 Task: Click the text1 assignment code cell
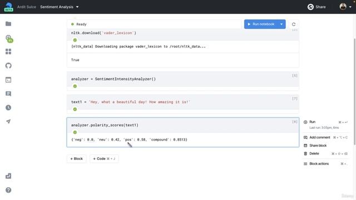pyautogui.click(x=183, y=102)
